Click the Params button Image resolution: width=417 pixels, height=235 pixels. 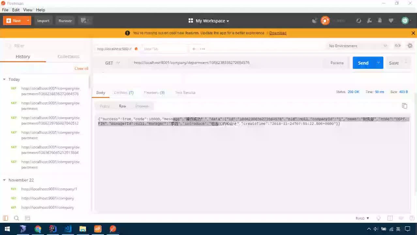coord(337,63)
